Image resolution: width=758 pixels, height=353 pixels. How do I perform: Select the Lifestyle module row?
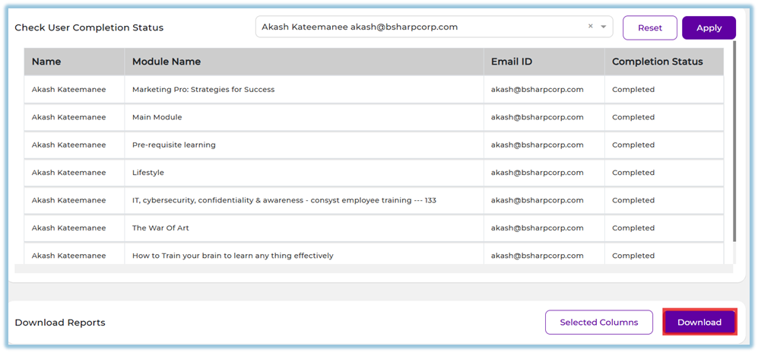click(x=148, y=173)
